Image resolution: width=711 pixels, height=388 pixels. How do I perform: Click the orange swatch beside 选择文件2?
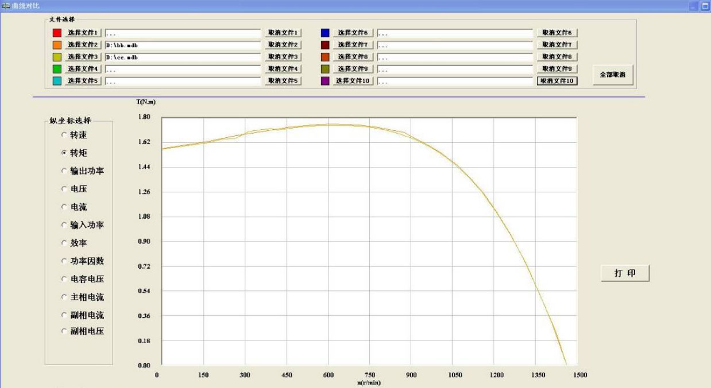[x=57, y=45]
